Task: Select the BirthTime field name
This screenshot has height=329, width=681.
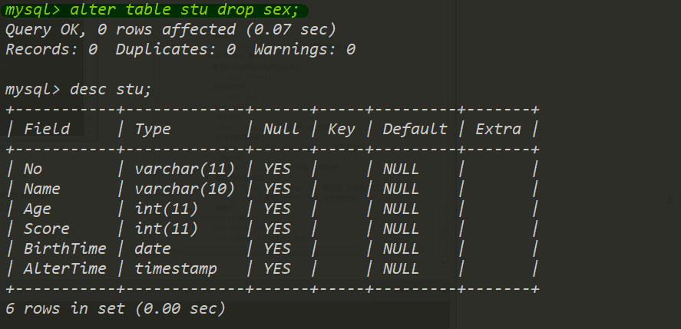Action: point(64,248)
